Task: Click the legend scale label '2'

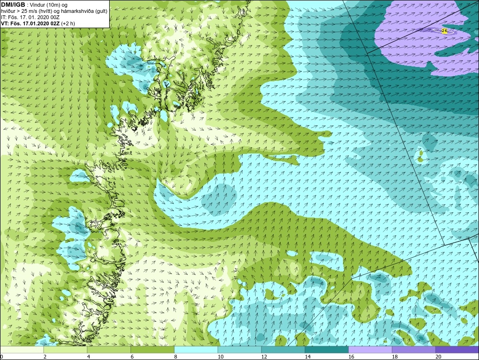Action: [45, 357]
